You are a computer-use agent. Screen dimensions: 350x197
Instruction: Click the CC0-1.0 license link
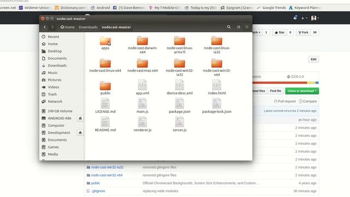click(x=295, y=77)
